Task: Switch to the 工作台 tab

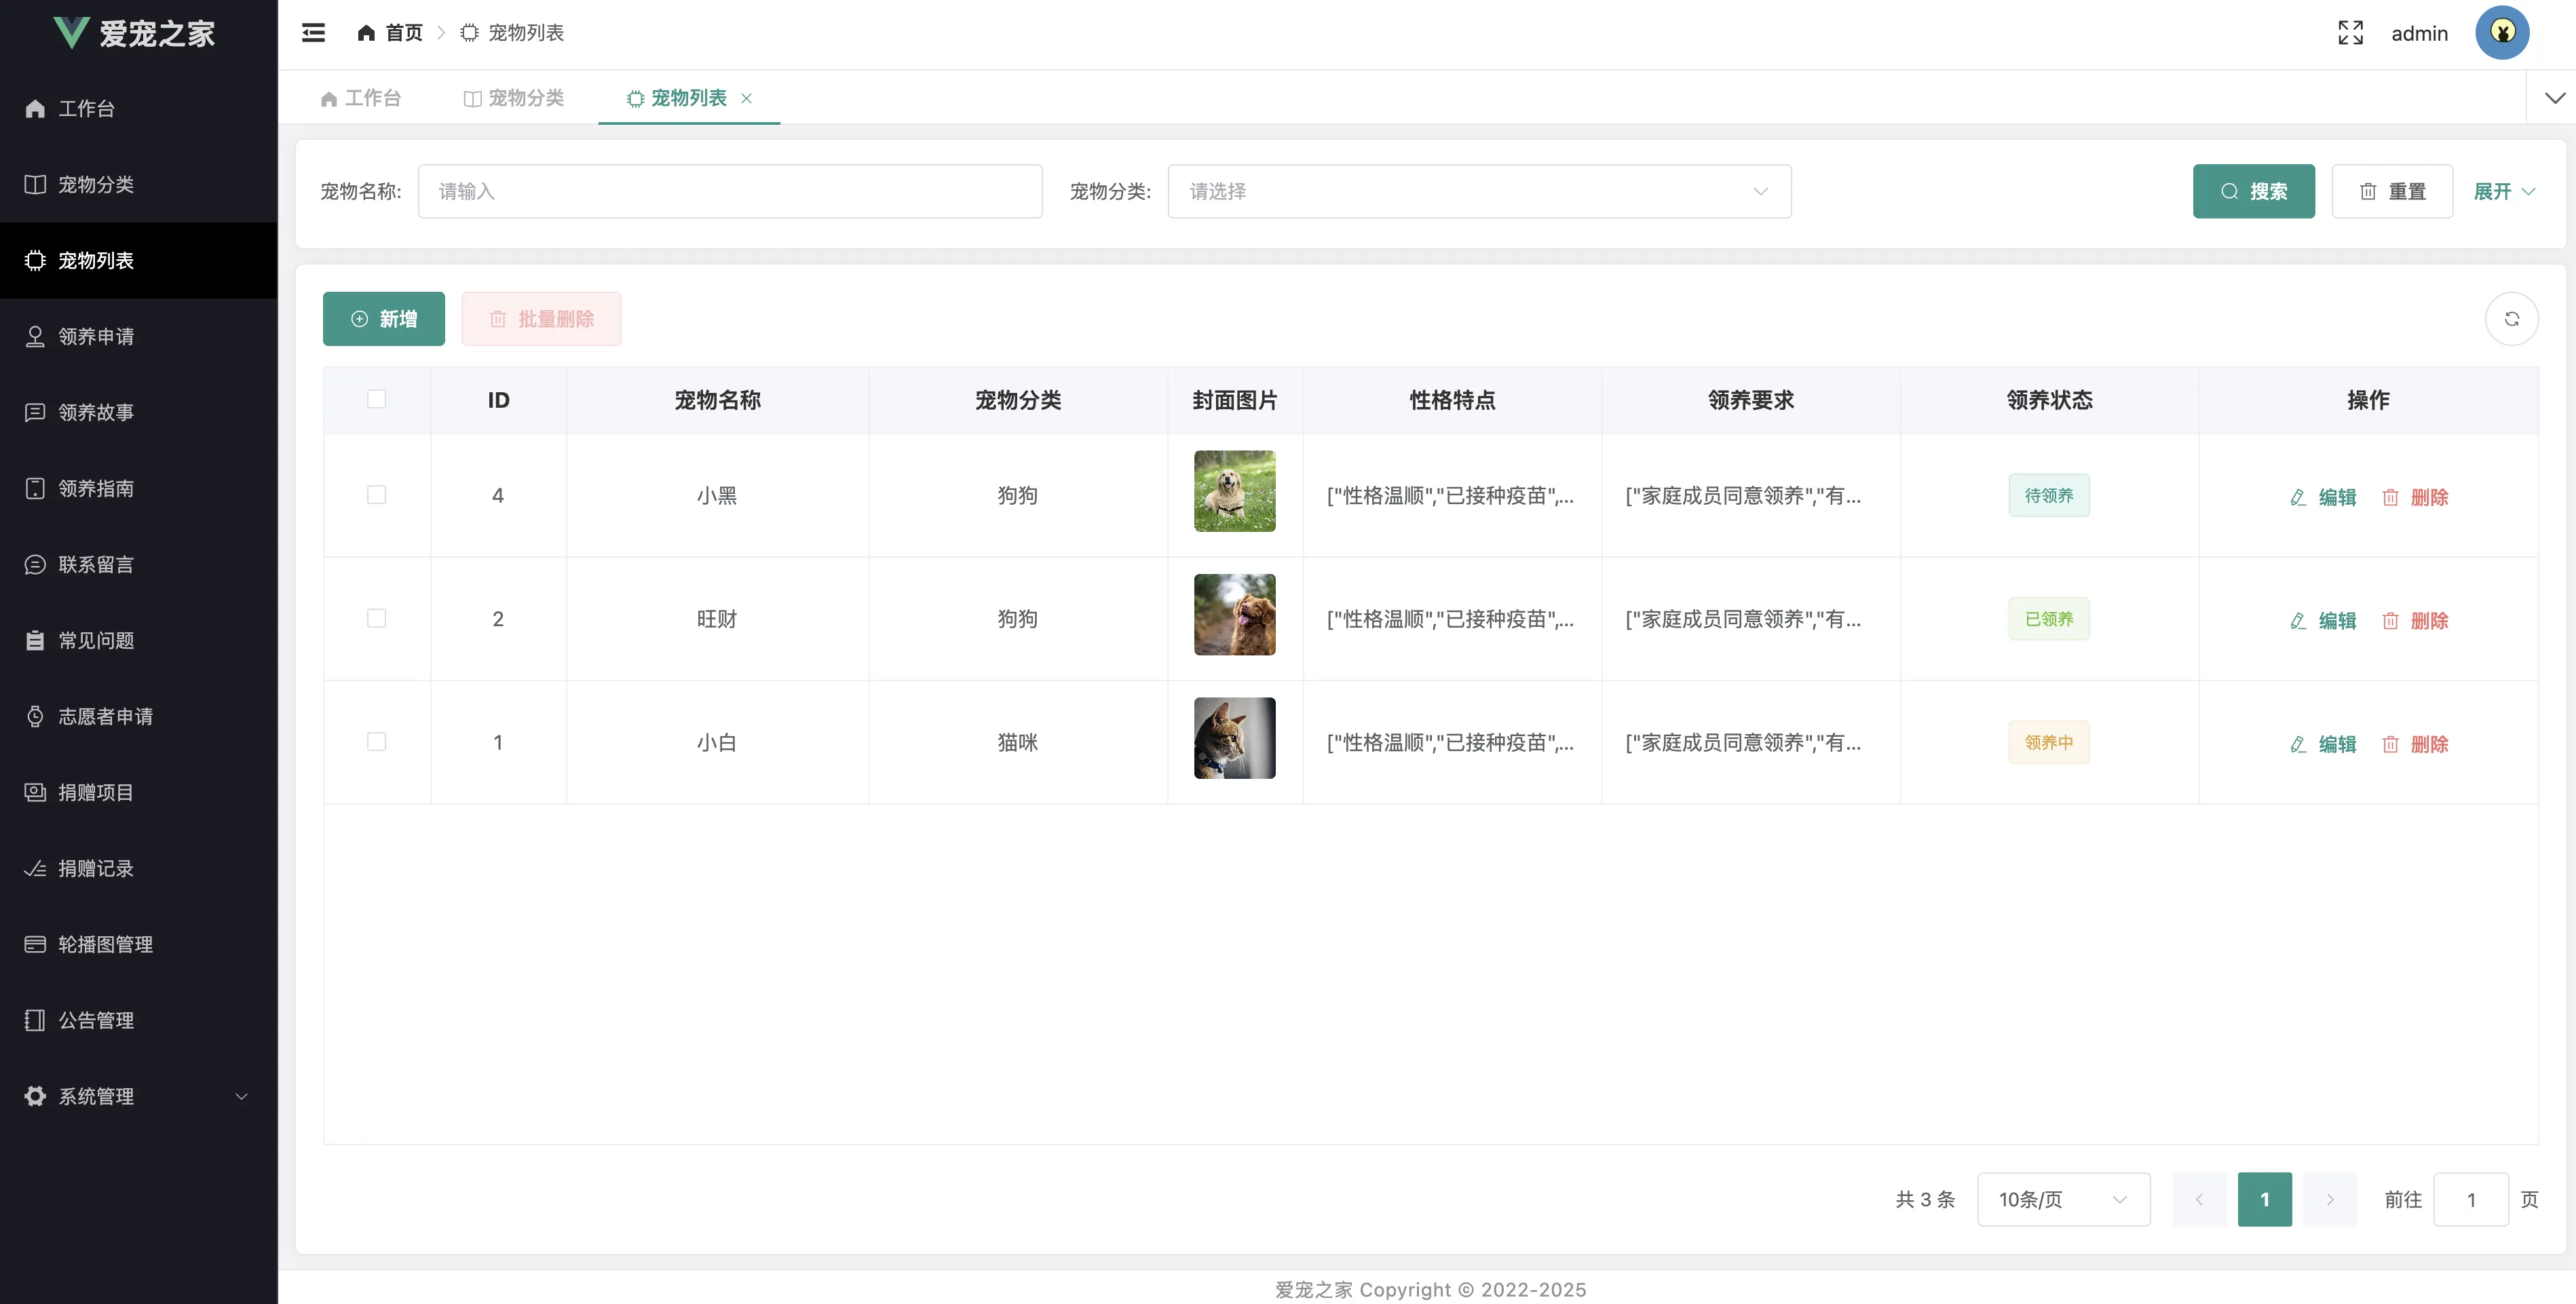Action: (x=361, y=98)
